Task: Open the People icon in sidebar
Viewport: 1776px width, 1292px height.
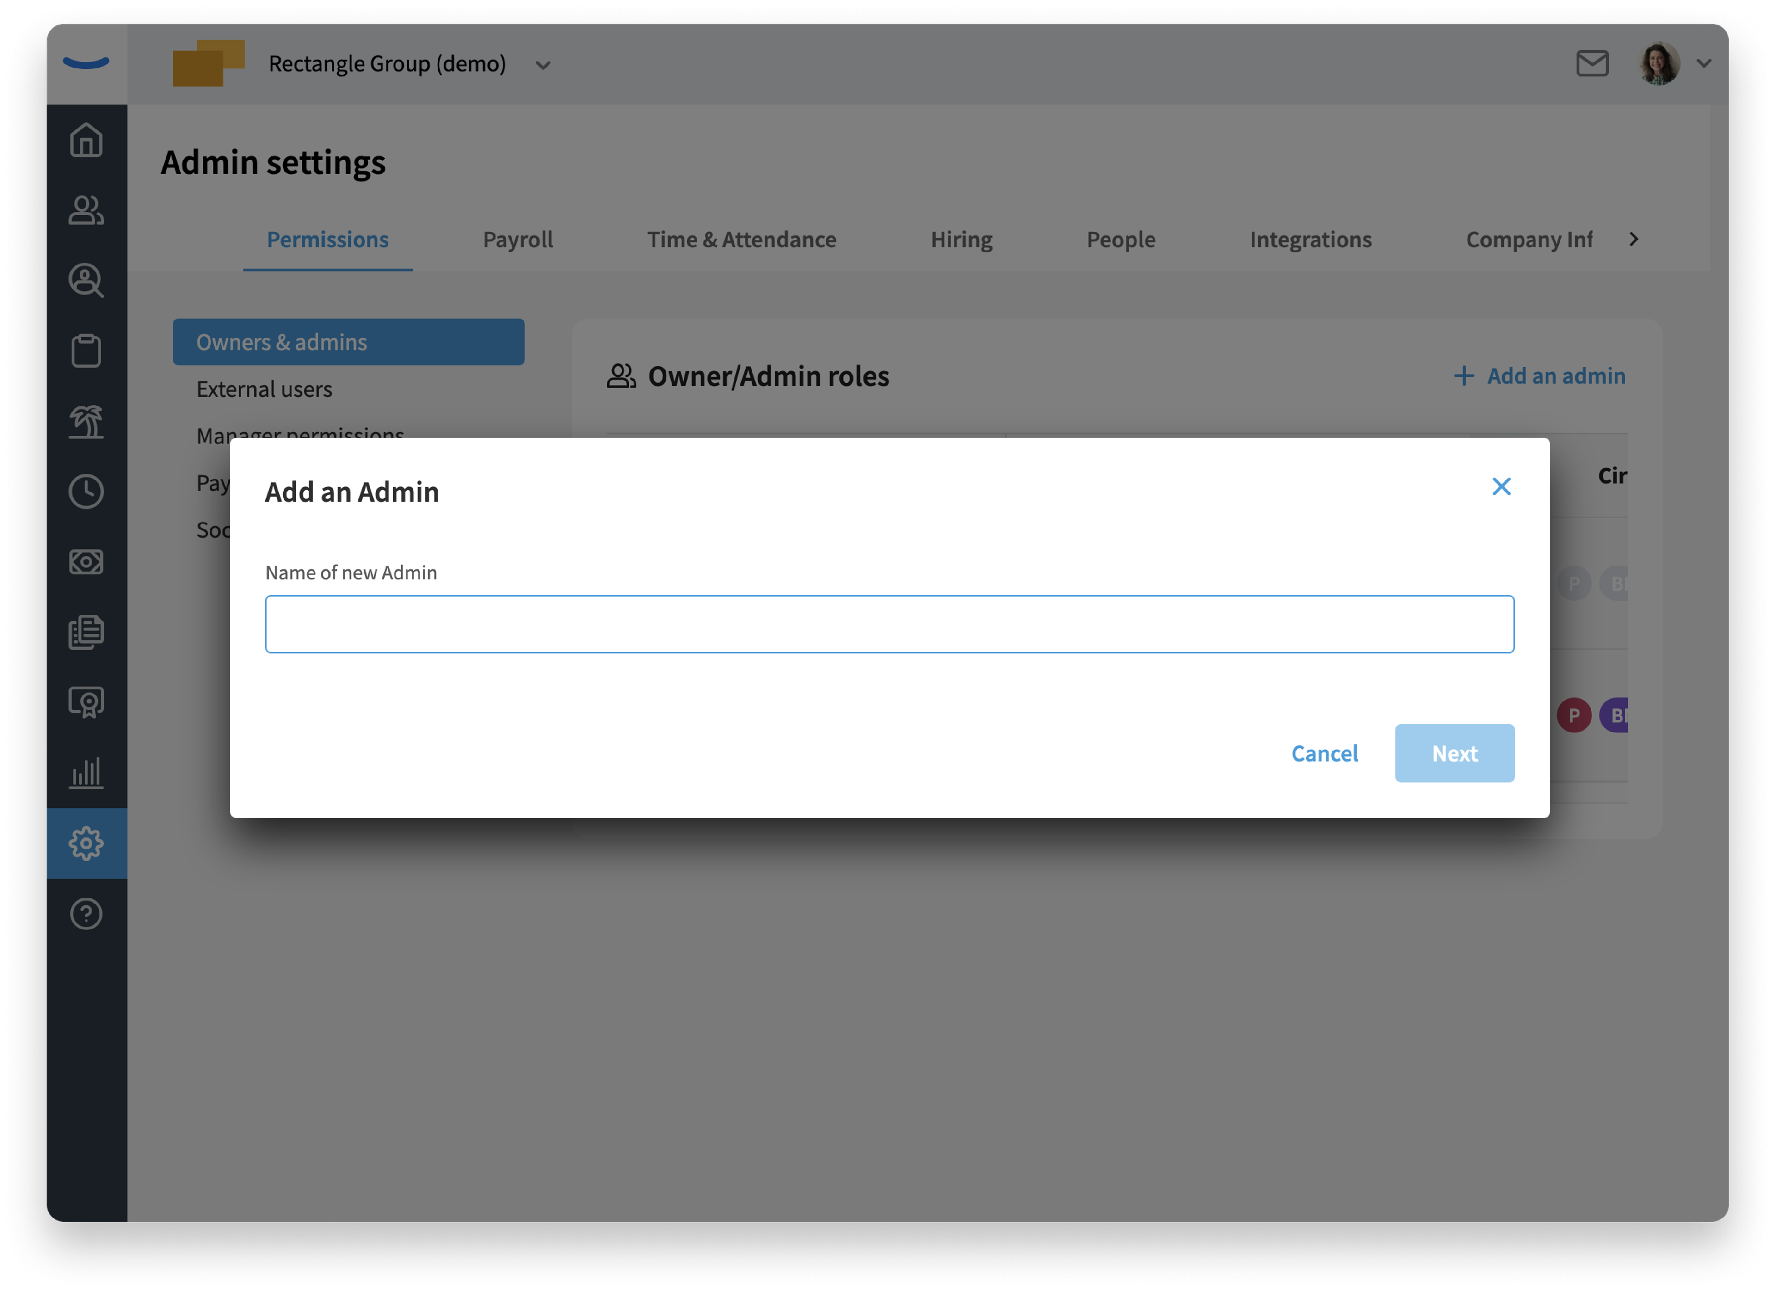Action: click(x=86, y=210)
